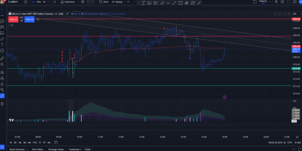Open the USD currency dropdown
This screenshot has height=151, width=302.
coord(297,14)
